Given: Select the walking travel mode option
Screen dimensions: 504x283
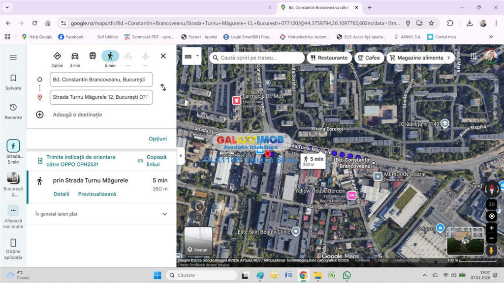Looking at the screenshot, I should click(x=110, y=57).
